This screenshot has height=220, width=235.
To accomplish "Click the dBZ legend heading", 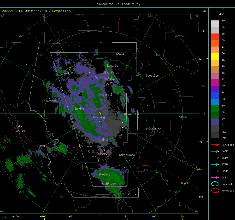I will click(221, 14).
